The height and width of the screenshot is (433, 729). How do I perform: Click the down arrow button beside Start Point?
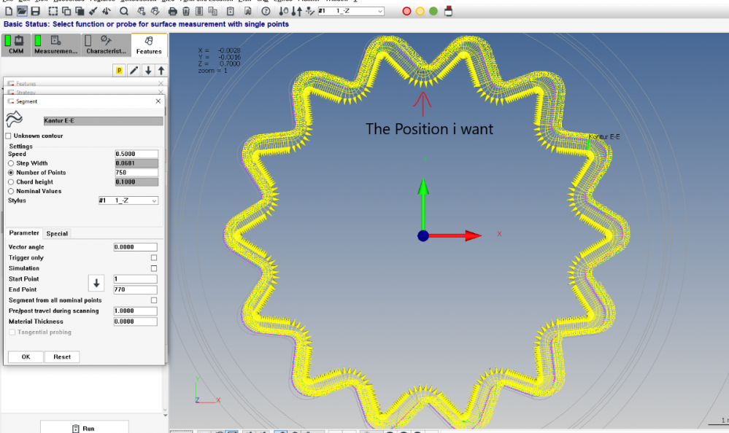point(96,283)
